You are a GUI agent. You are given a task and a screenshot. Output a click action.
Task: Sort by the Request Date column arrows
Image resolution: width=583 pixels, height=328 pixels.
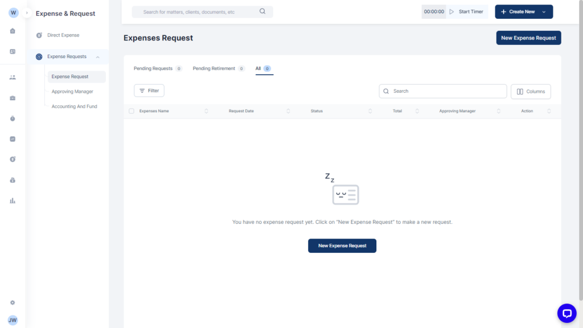coord(288,111)
